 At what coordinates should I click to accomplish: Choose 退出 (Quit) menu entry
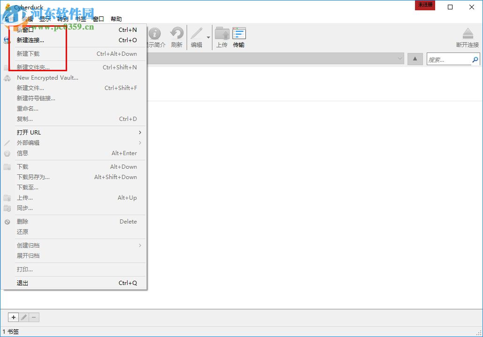click(74, 283)
